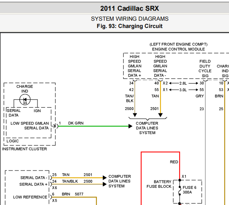Click the "2011 Cadillac SRX" title
229x205 pixels.
[x=130, y=8]
